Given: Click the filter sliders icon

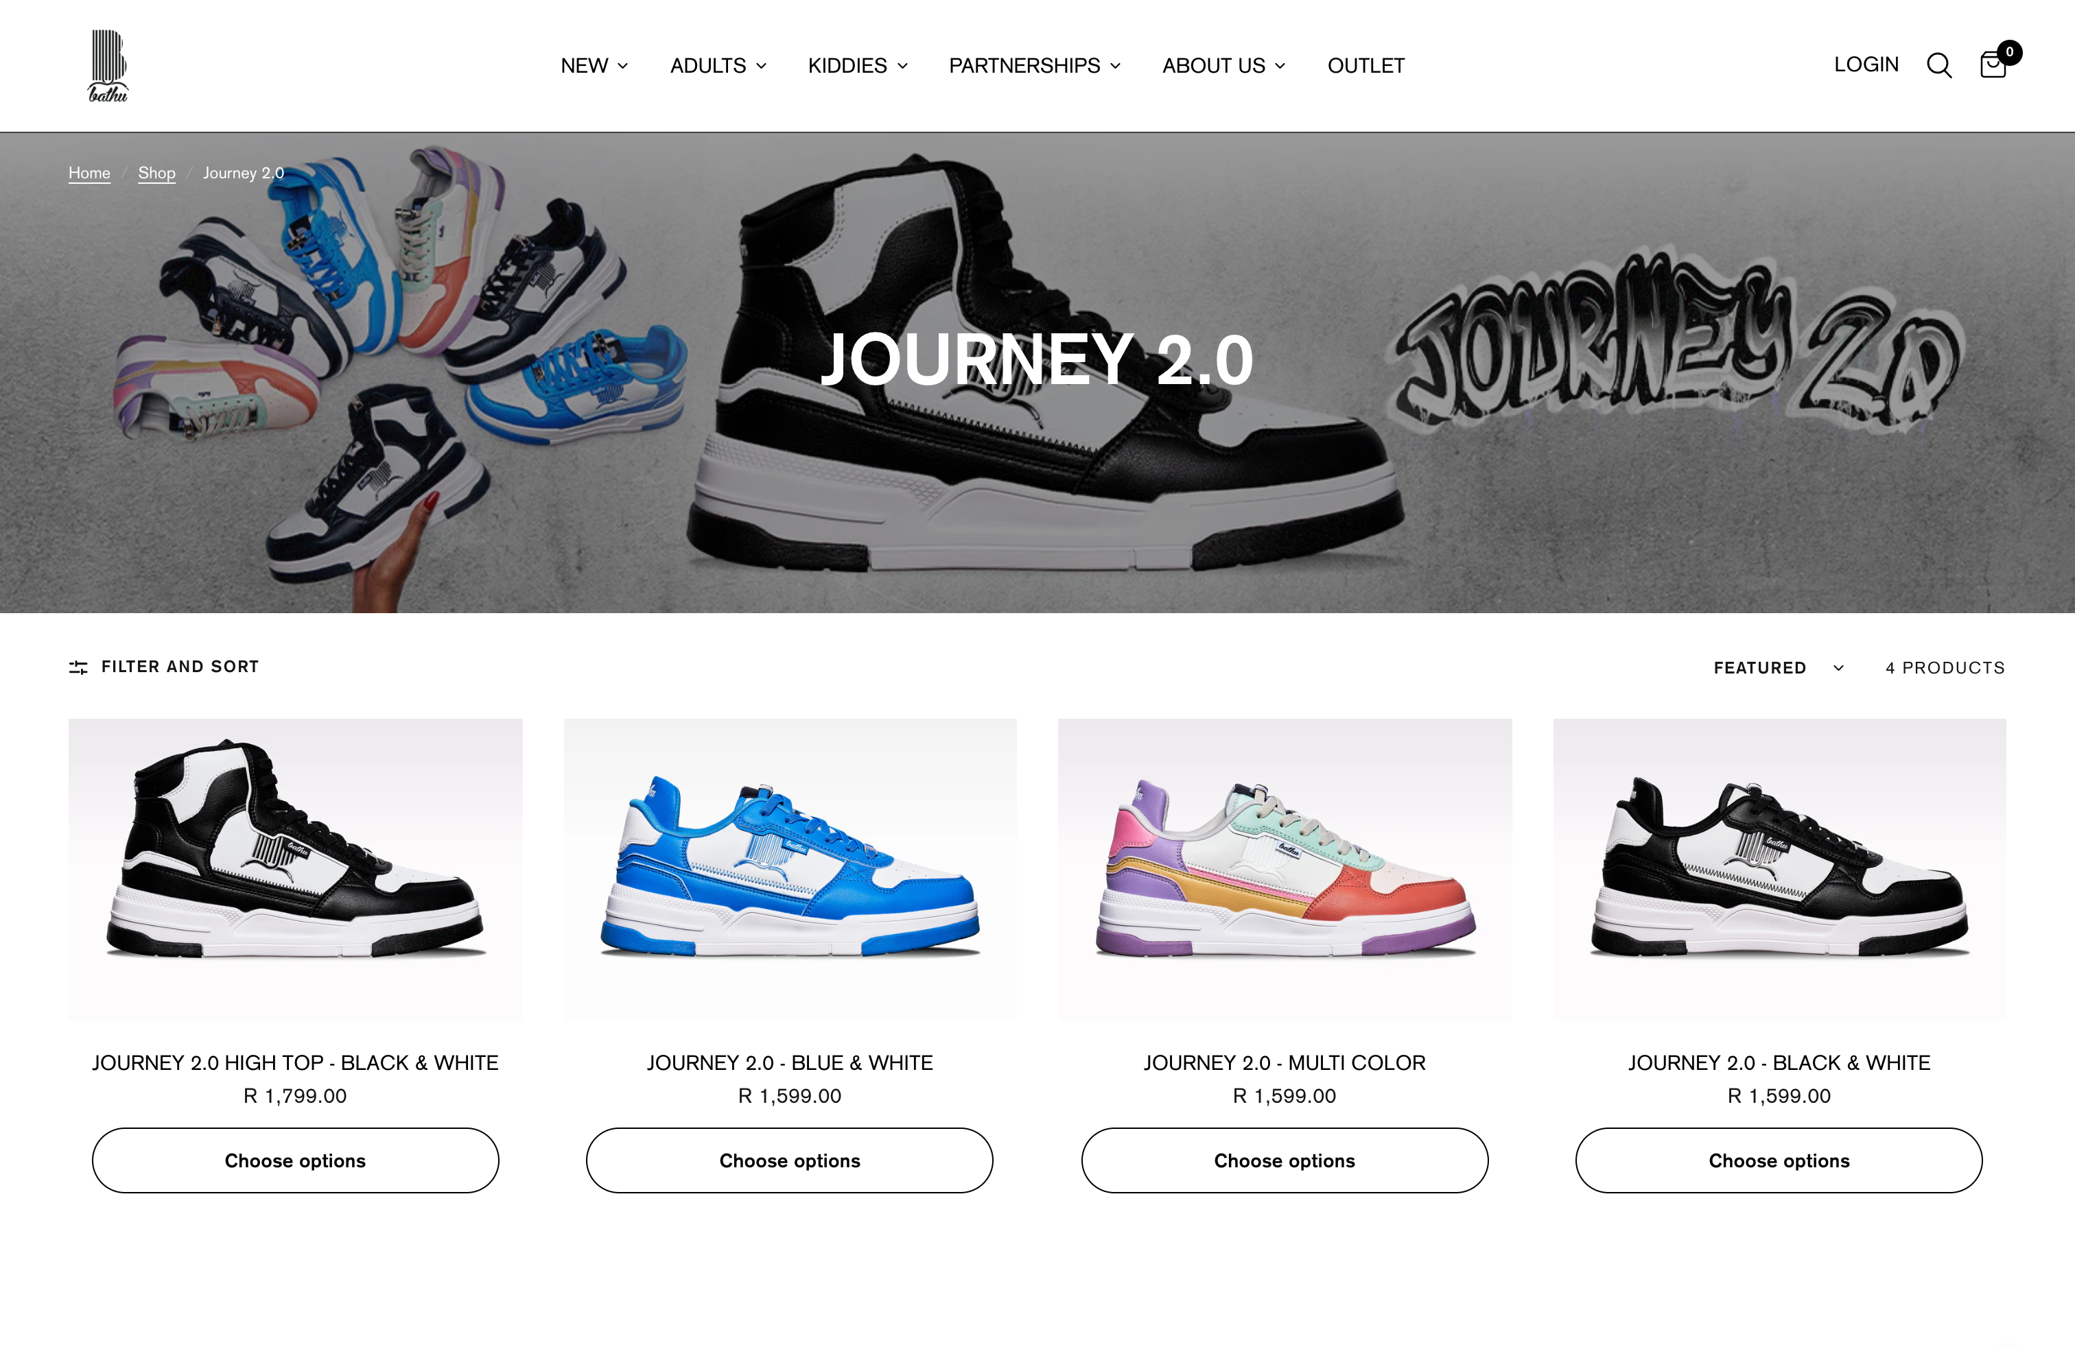Looking at the screenshot, I should tap(78, 667).
